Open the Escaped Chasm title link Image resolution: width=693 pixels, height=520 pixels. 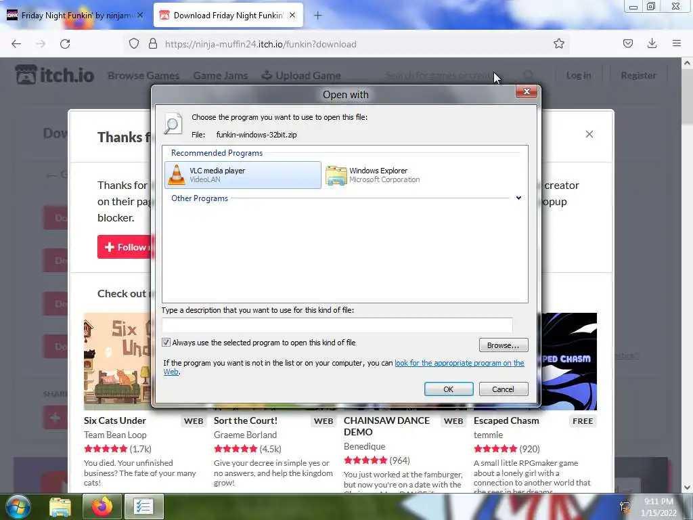coord(506,420)
